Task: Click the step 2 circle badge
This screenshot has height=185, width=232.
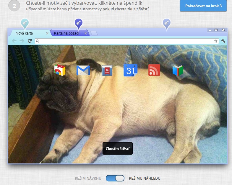Action: [x=14, y=6]
